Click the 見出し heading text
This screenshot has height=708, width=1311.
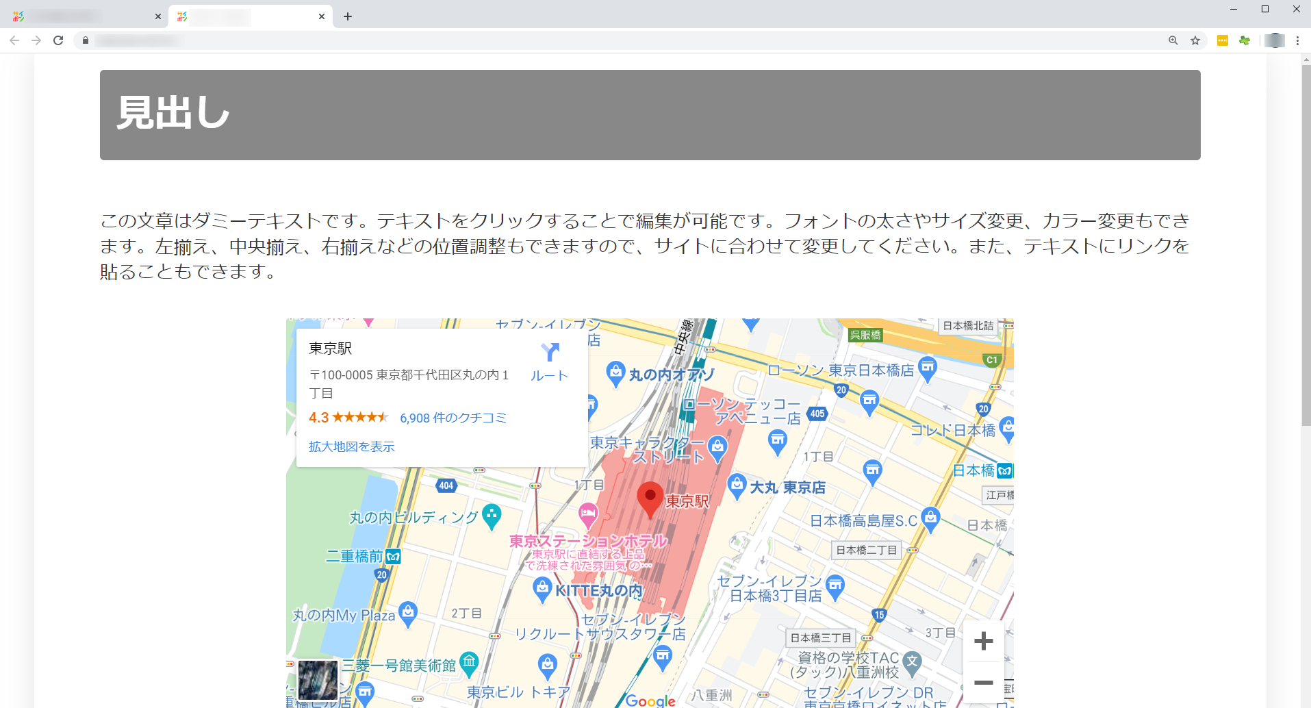point(173,112)
